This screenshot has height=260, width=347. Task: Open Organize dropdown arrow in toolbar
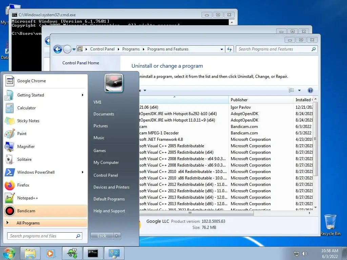pos(145,90)
